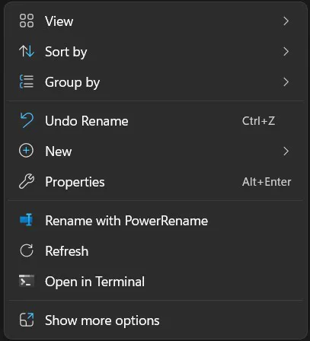Click the Terminal prompt icon
Viewport: 310px width, 341px height.
click(x=27, y=281)
